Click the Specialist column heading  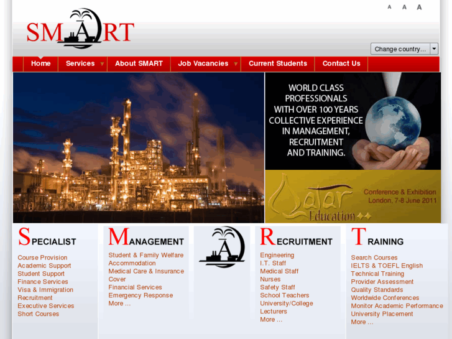click(x=47, y=236)
